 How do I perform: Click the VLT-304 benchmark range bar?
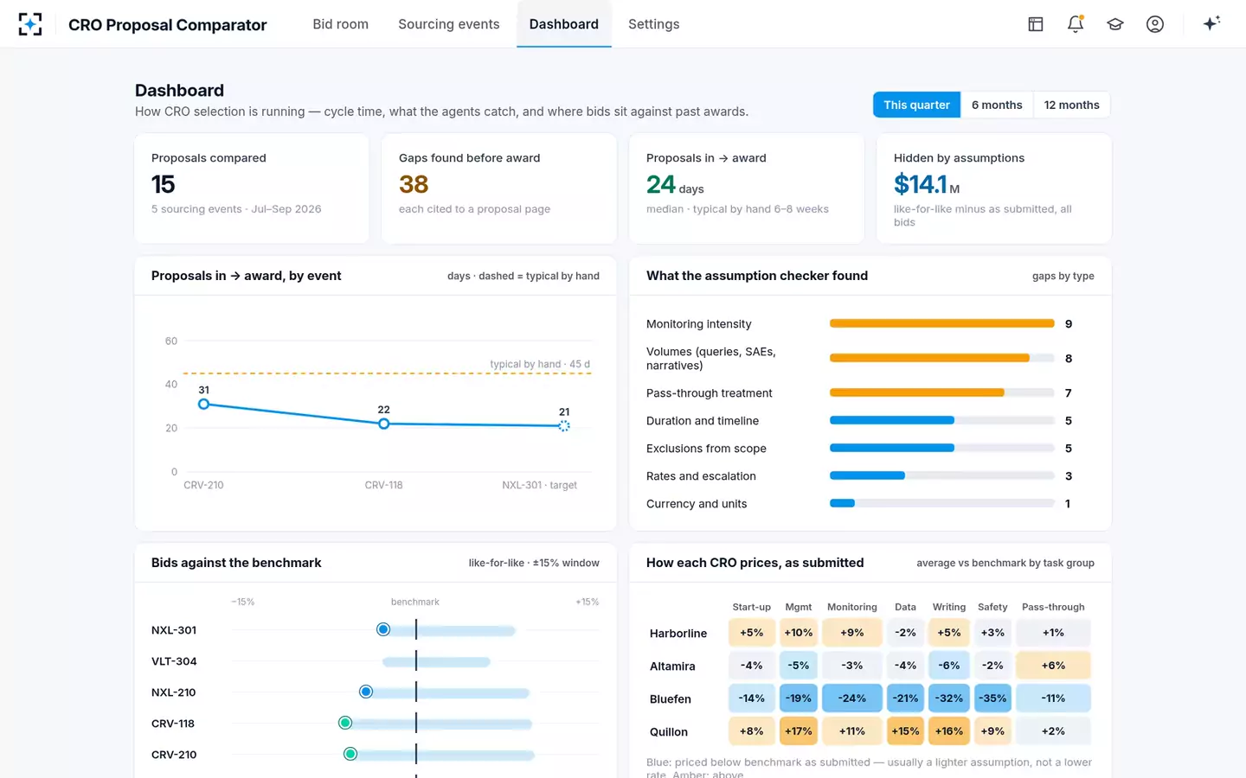point(436,662)
